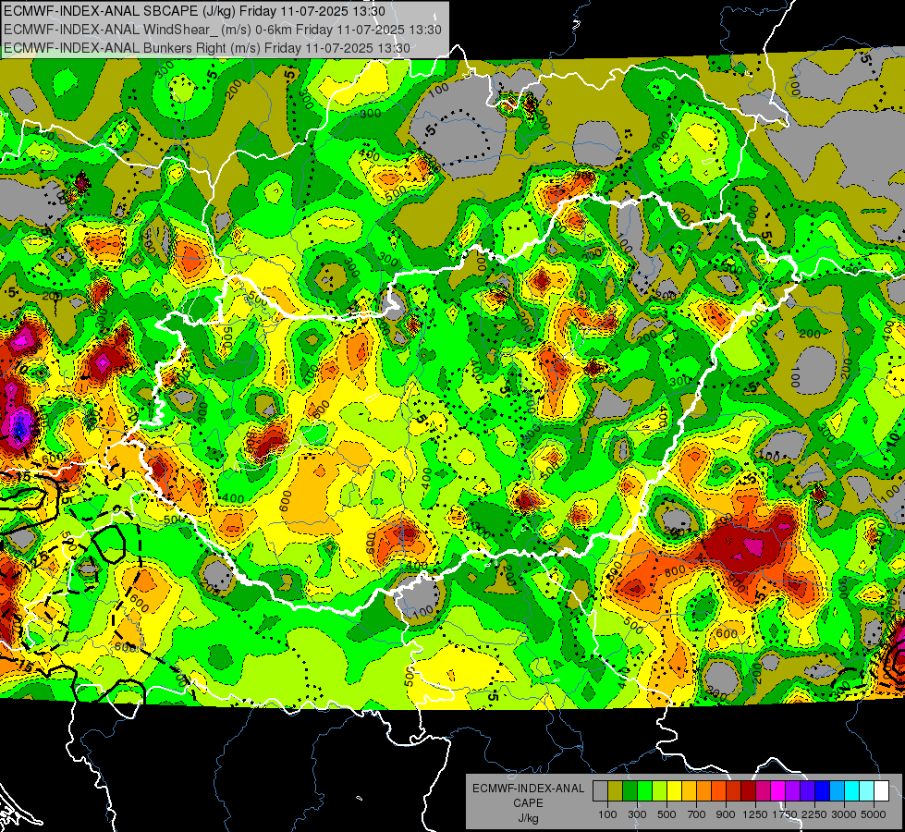Click the legend value 1750

pos(785,814)
